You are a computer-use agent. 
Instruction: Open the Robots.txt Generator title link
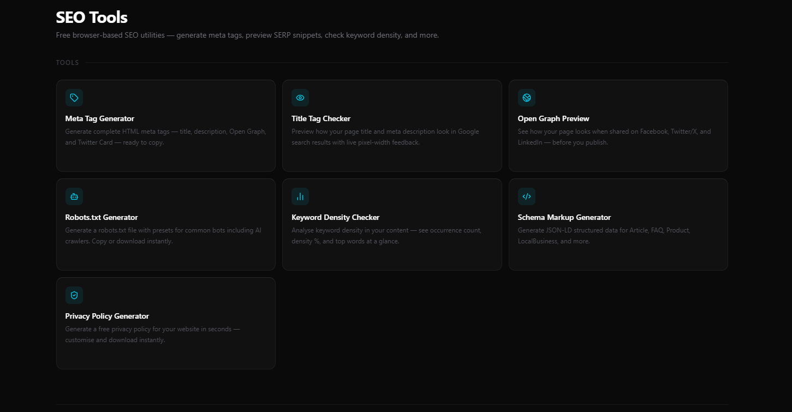click(102, 217)
